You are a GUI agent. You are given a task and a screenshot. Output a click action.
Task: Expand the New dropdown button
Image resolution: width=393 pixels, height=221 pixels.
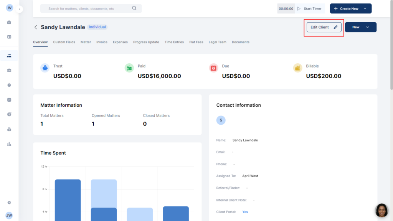coord(360,27)
